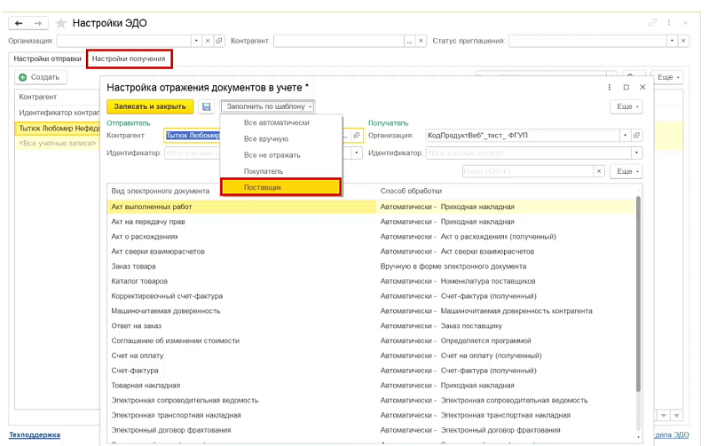Viewport: 709px width, 446px height.
Task: Open selected Организация filter item
Action: (x=219, y=41)
